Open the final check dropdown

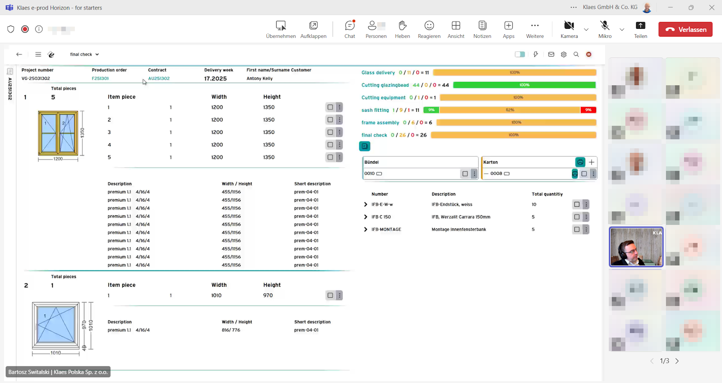click(x=84, y=55)
